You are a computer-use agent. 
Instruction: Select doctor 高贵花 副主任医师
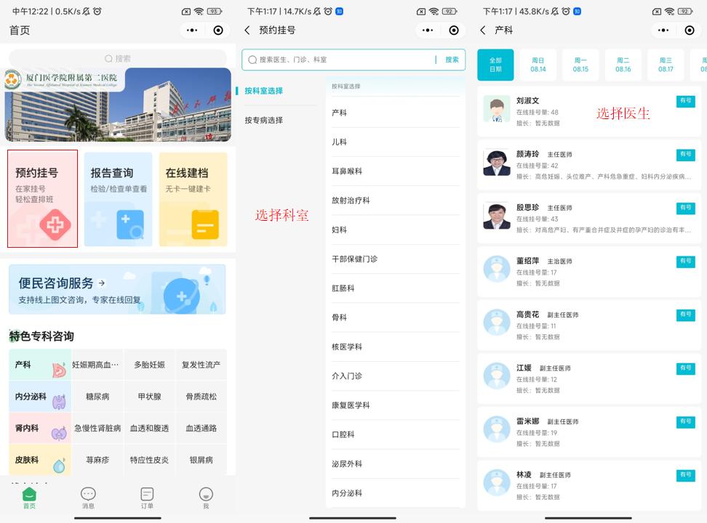(x=589, y=325)
